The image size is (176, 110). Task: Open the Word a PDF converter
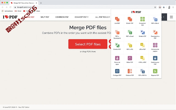(x=142, y=34)
